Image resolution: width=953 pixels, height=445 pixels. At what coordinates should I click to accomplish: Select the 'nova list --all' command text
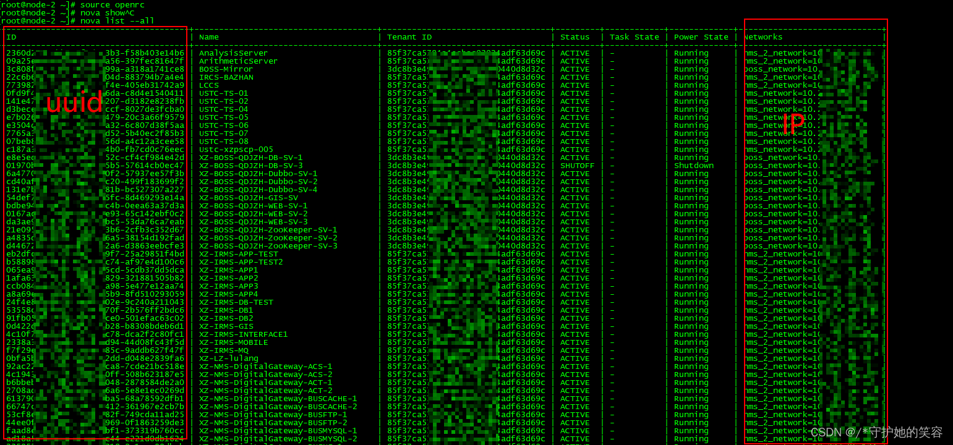[118, 20]
